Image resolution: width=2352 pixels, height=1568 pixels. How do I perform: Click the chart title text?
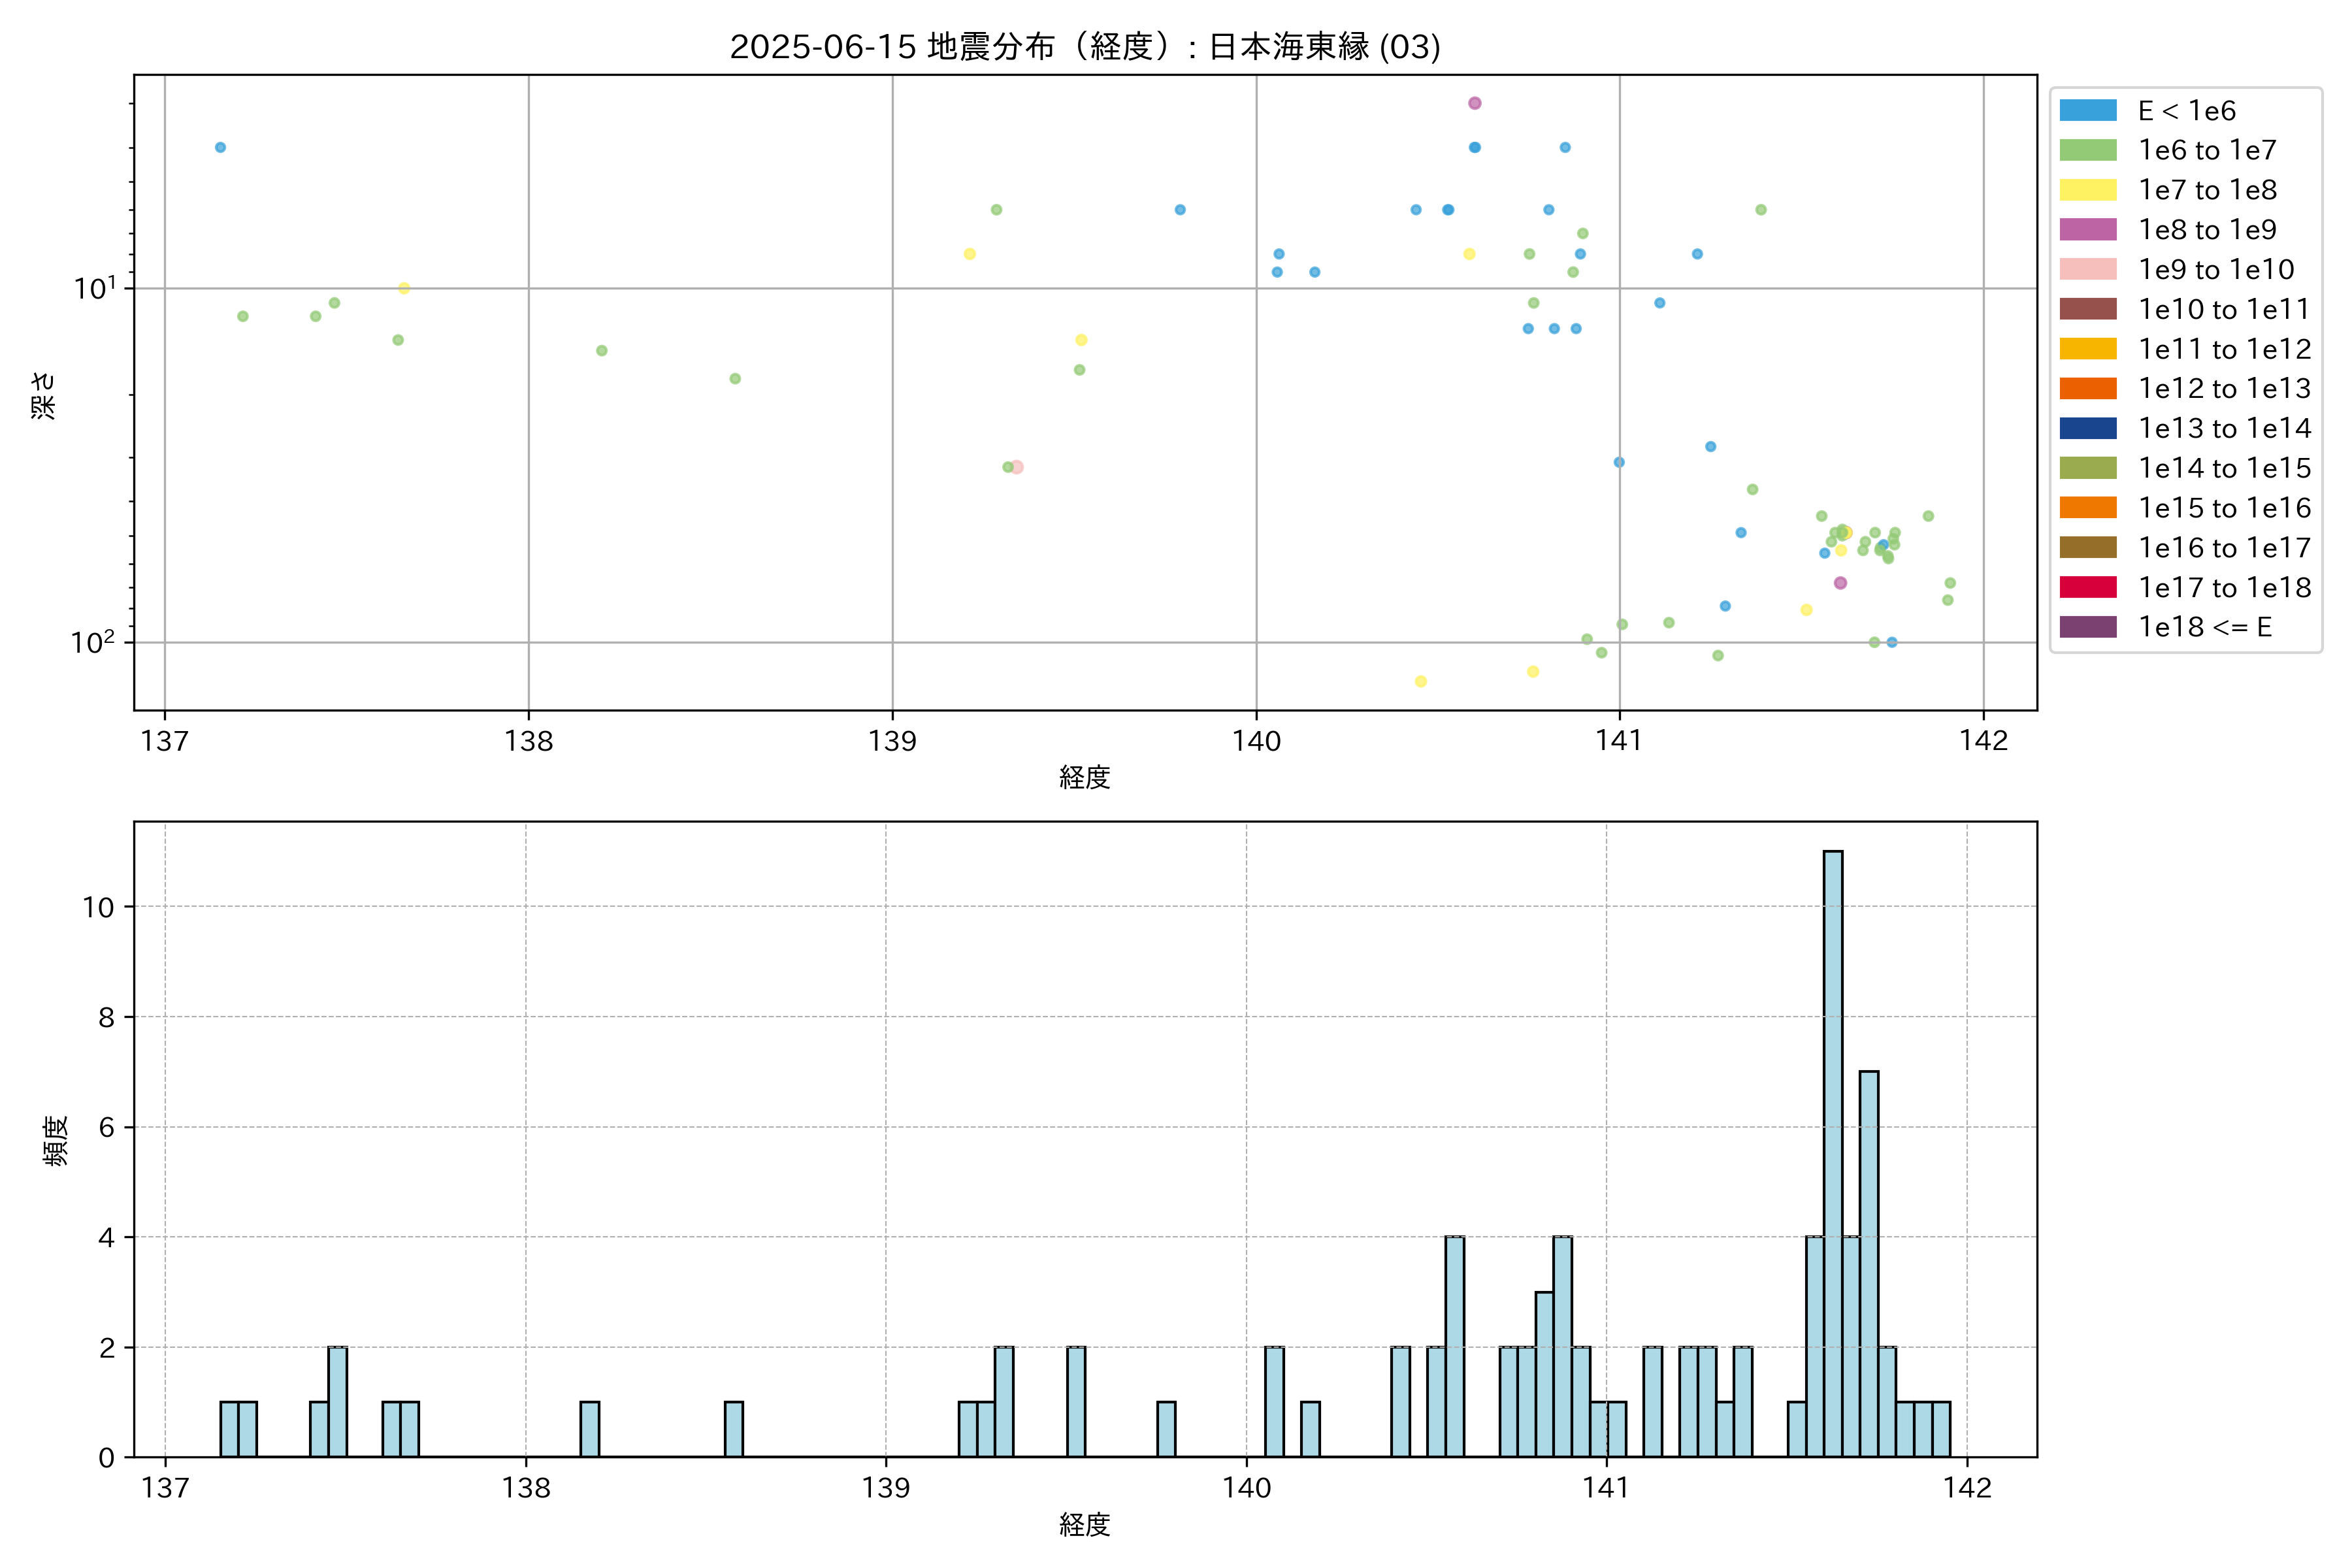click(1084, 47)
